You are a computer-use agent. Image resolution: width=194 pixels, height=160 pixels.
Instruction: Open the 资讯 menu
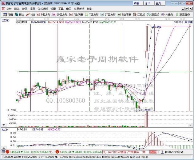[x=25, y=9]
